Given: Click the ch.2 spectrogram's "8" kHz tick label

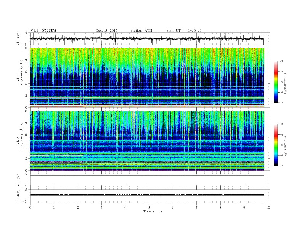Looking at the screenshot, I should 26,123.
